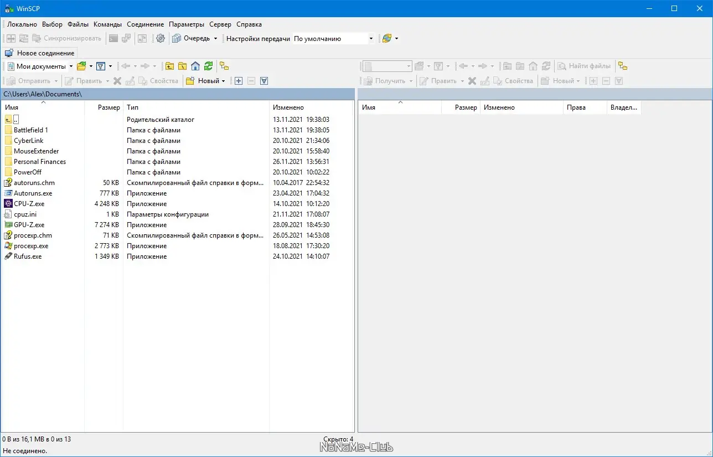Select the Новое соединение tab
Image resolution: width=713 pixels, height=457 pixels.
(40, 53)
